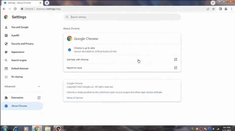Open a new tab with plus button
The height and width of the screenshot is (131, 235).
click(x=47, y=3)
